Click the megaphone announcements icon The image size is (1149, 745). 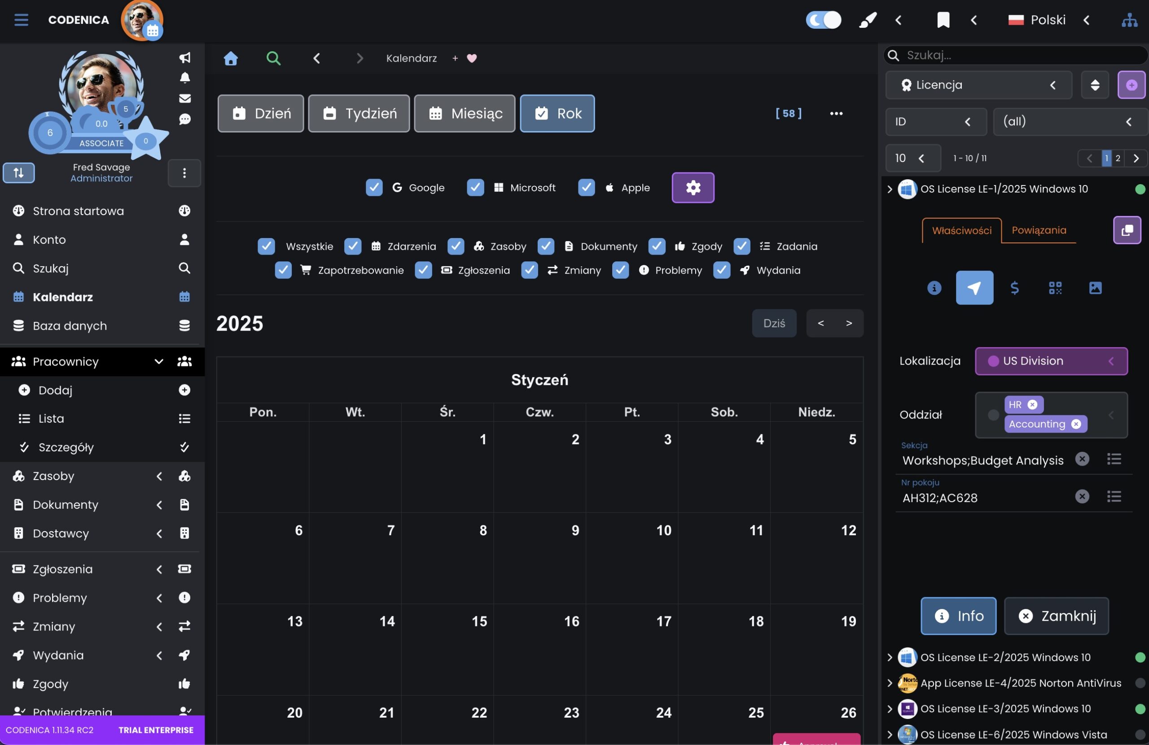pos(184,58)
